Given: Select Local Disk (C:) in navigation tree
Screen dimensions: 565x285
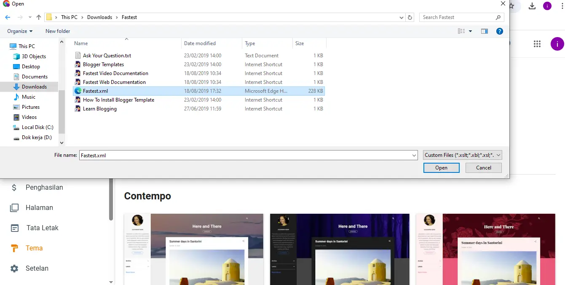Looking at the screenshot, I should tap(37, 127).
